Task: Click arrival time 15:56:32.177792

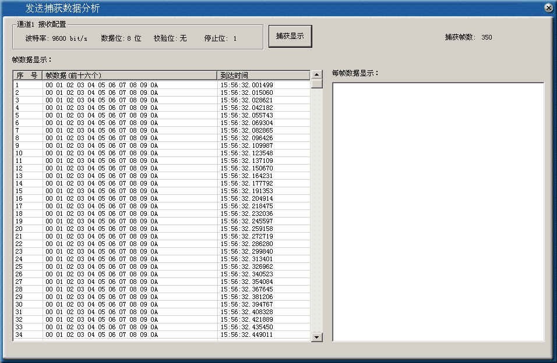Action: (x=247, y=183)
